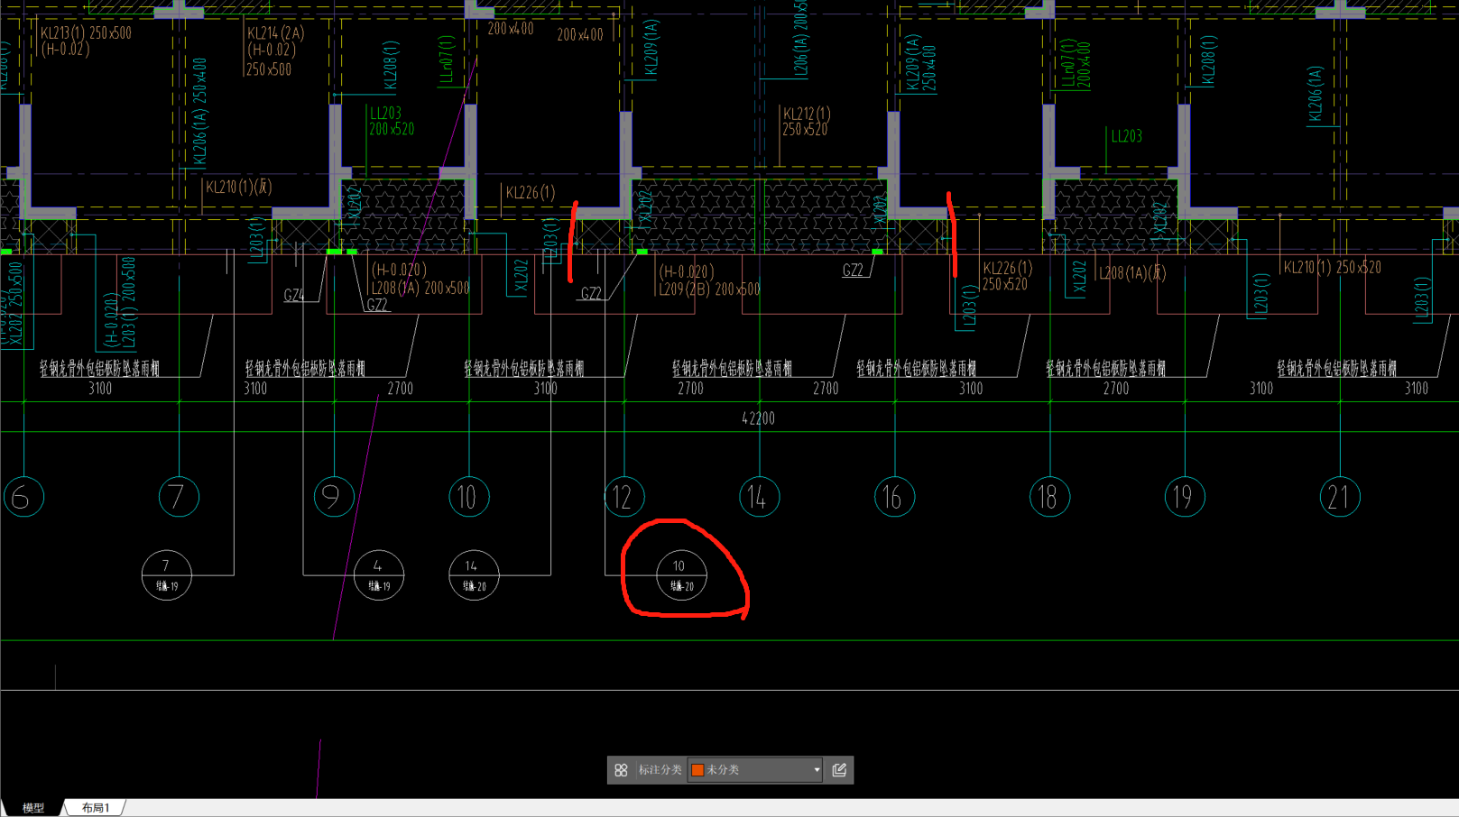Select axis bubble 16
The width and height of the screenshot is (1459, 817).
894,497
